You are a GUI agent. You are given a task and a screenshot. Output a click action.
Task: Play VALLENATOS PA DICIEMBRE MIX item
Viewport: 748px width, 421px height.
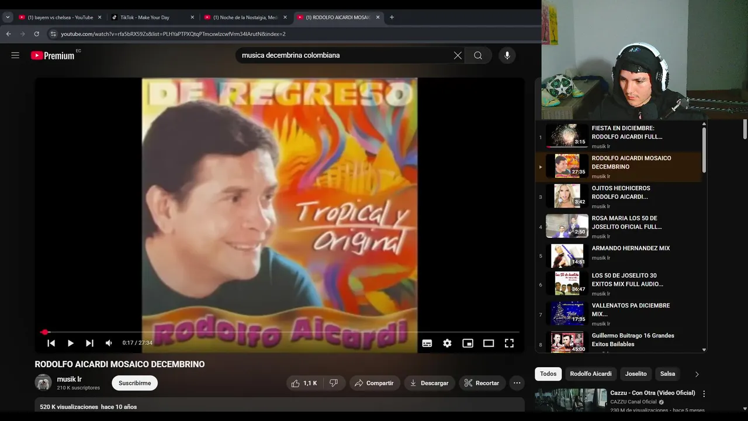(618, 315)
